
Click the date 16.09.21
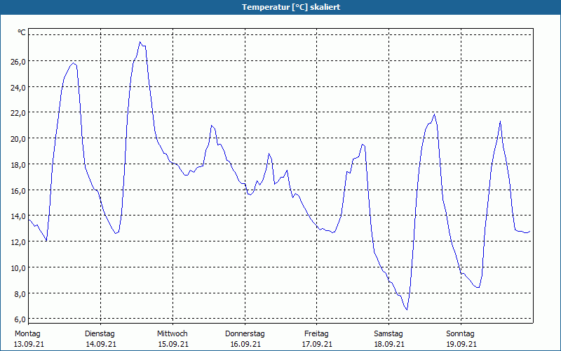click(x=245, y=344)
